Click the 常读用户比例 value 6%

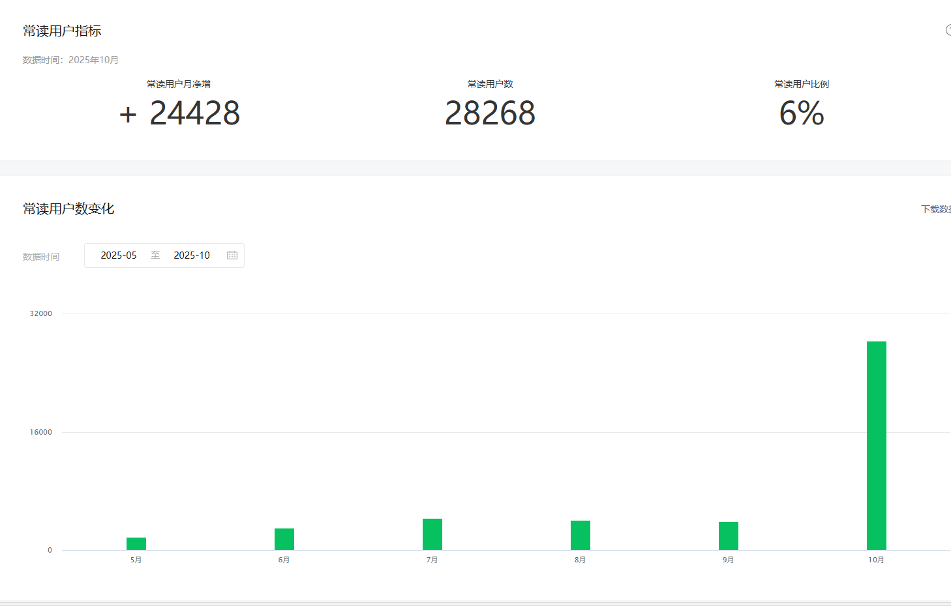[x=802, y=113]
